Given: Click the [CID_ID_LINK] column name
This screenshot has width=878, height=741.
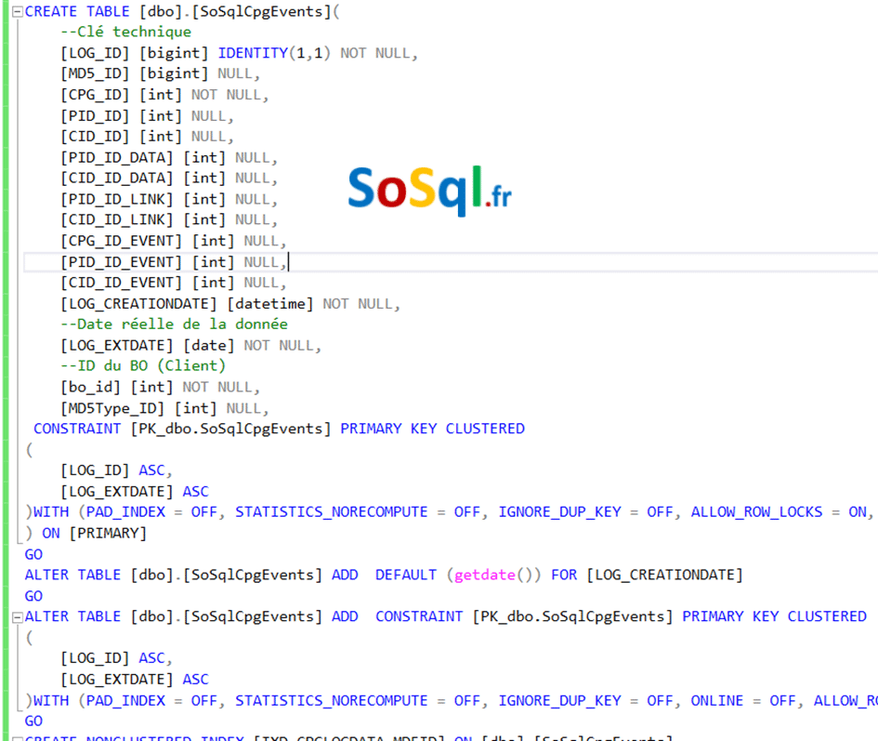Looking at the screenshot, I should [117, 219].
